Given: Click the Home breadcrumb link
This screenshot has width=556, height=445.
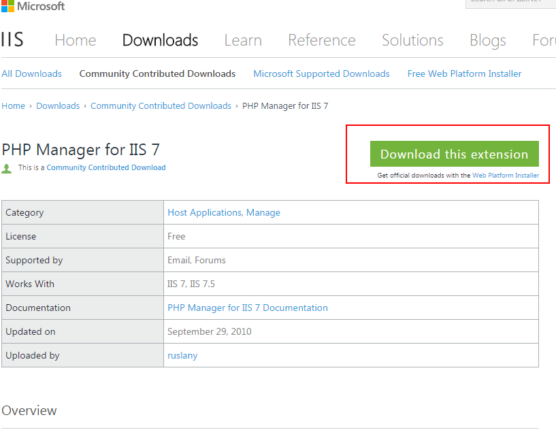Looking at the screenshot, I should click(x=13, y=105).
